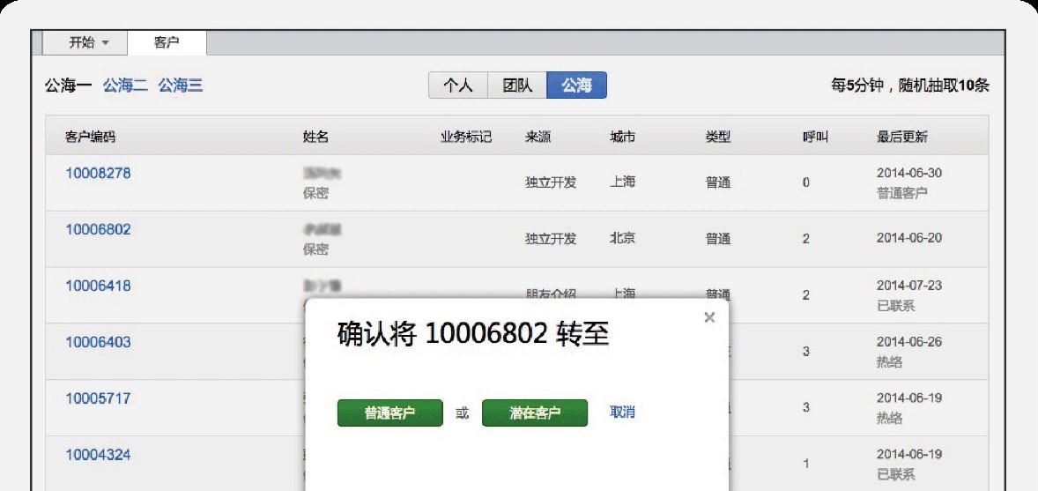Click the 2014-07-23 date cell
The image size is (1038, 491).
point(909,286)
